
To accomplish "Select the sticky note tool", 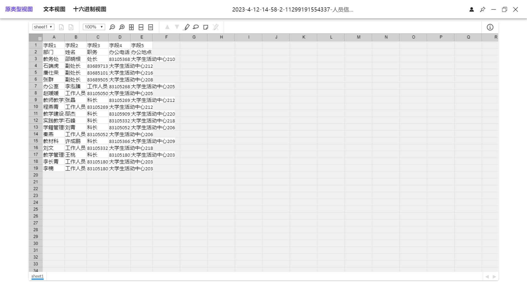I will pos(206,27).
